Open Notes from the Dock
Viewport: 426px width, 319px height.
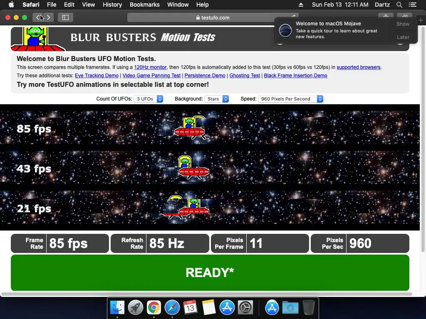point(209,308)
